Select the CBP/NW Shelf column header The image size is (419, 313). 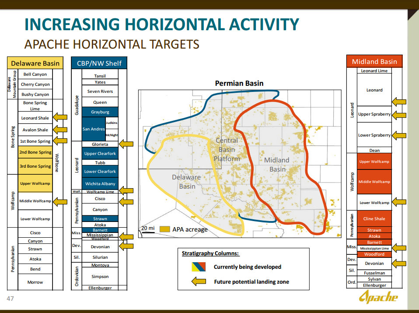click(x=99, y=63)
